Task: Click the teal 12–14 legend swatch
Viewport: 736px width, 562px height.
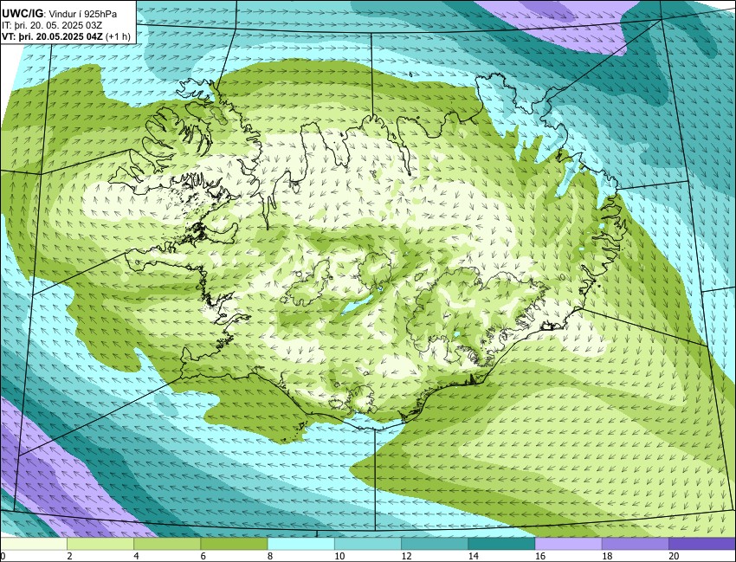Action: pos(434,544)
